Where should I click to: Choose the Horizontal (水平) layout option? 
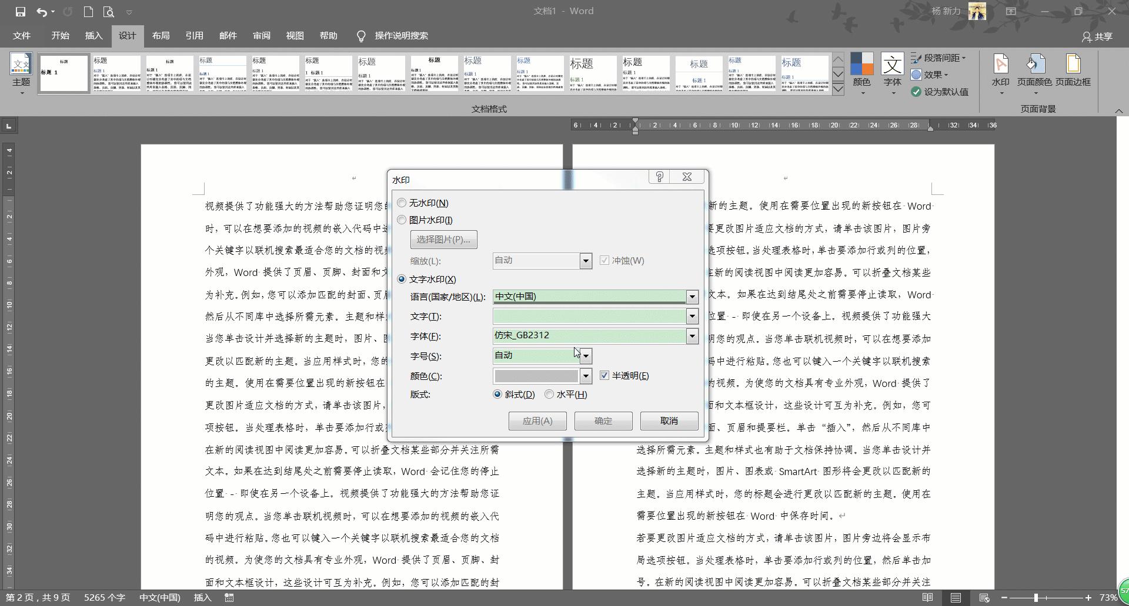(549, 394)
